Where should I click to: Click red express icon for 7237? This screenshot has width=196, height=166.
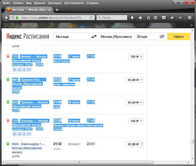8,120
